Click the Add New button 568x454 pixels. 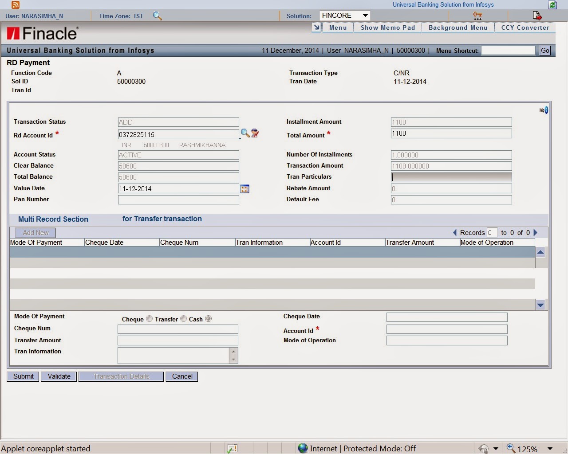[x=35, y=233]
